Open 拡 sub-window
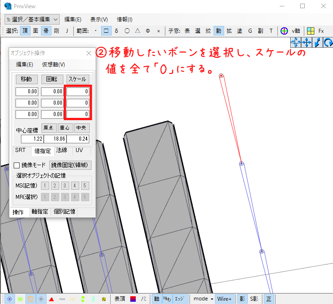Viewport: 333px width, 304px height. click(x=229, y=31)
